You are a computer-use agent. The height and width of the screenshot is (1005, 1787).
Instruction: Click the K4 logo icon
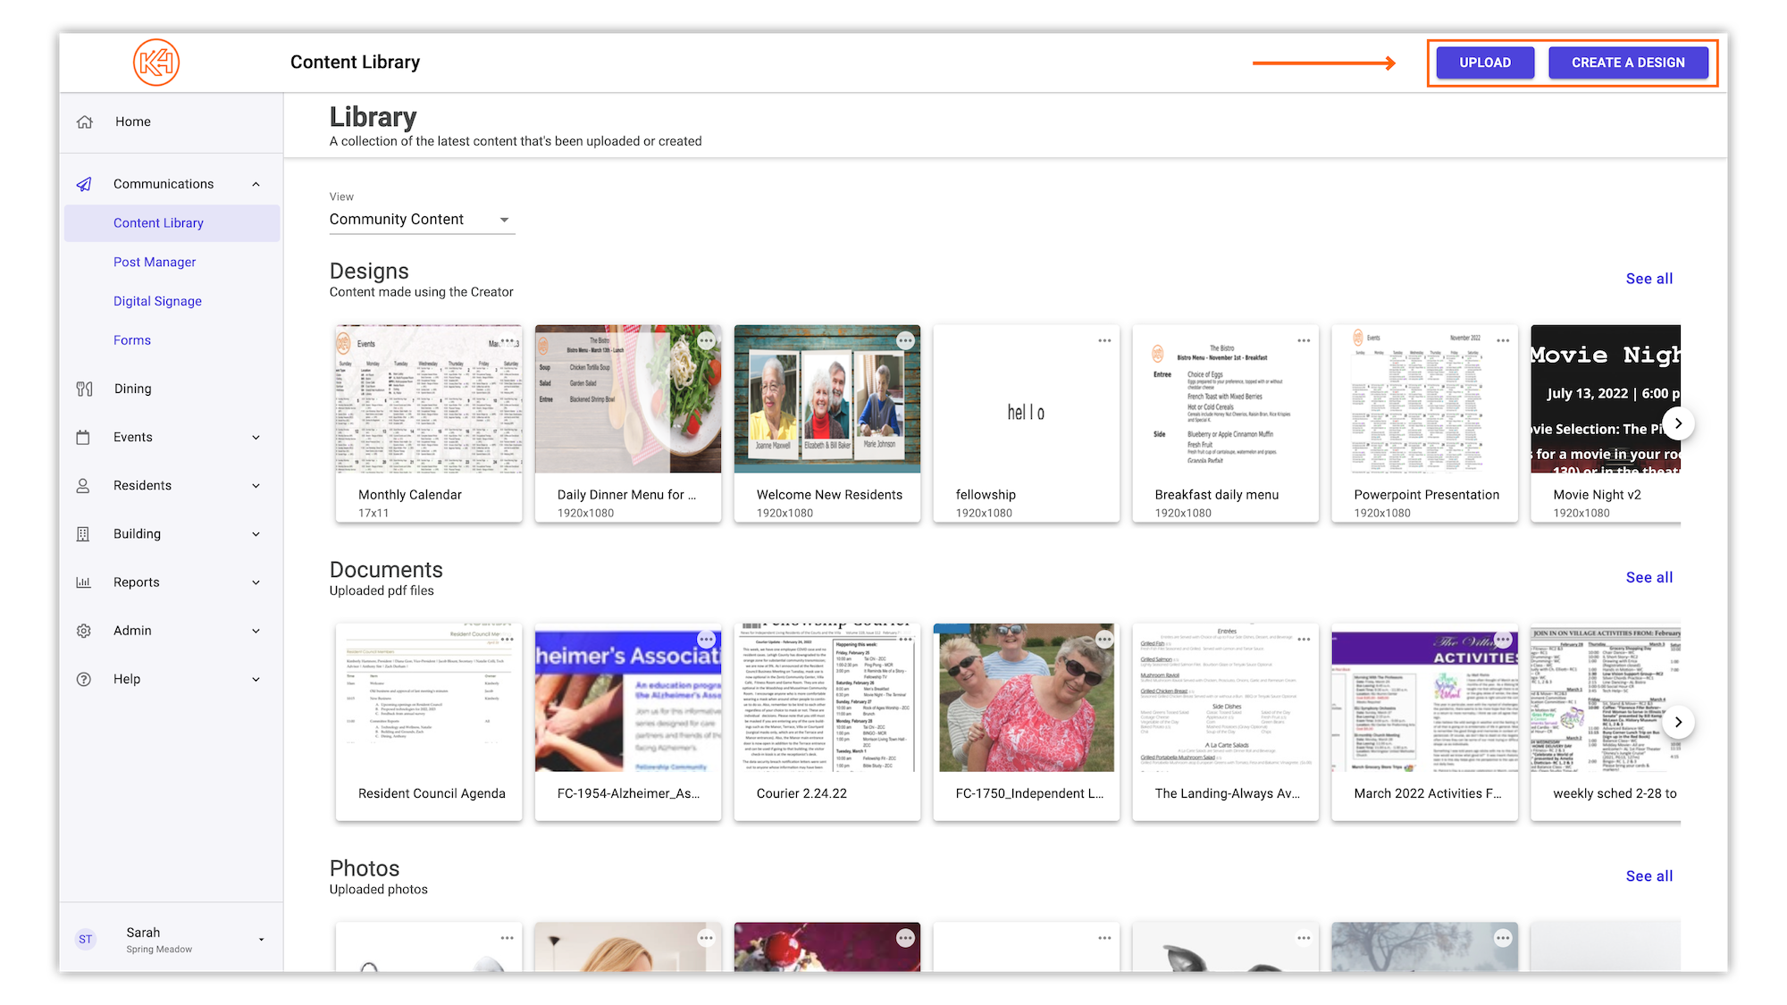click(x=156, y=63)
